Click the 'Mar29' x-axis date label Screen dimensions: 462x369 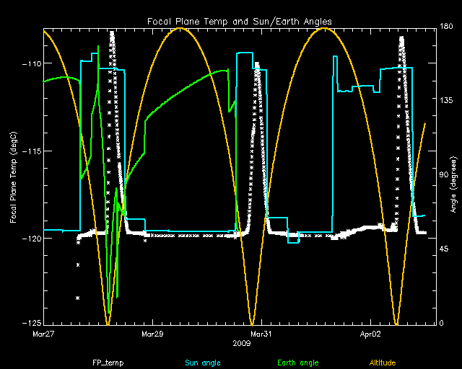coord(152,334)
